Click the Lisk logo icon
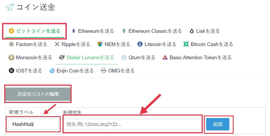Image resolution: width=270 pixels, height=136 pixels. coord(192,31)
